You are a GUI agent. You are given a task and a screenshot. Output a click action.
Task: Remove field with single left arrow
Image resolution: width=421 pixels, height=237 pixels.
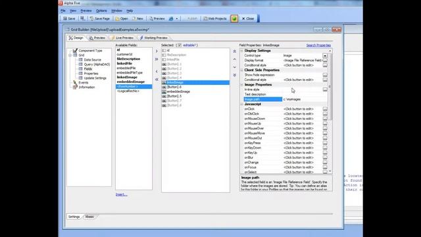(x=157, y=72)
